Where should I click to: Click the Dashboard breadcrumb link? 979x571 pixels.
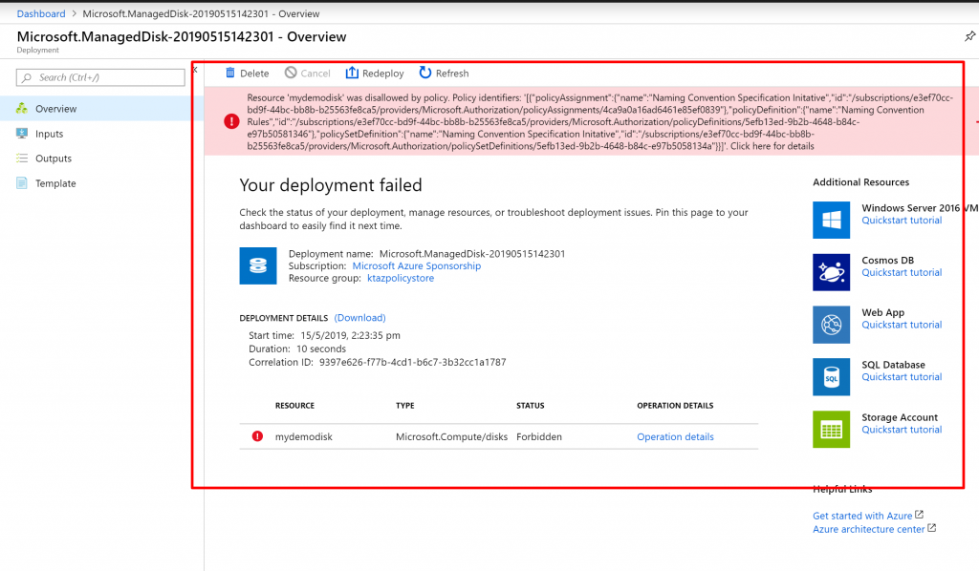point(41,14)
